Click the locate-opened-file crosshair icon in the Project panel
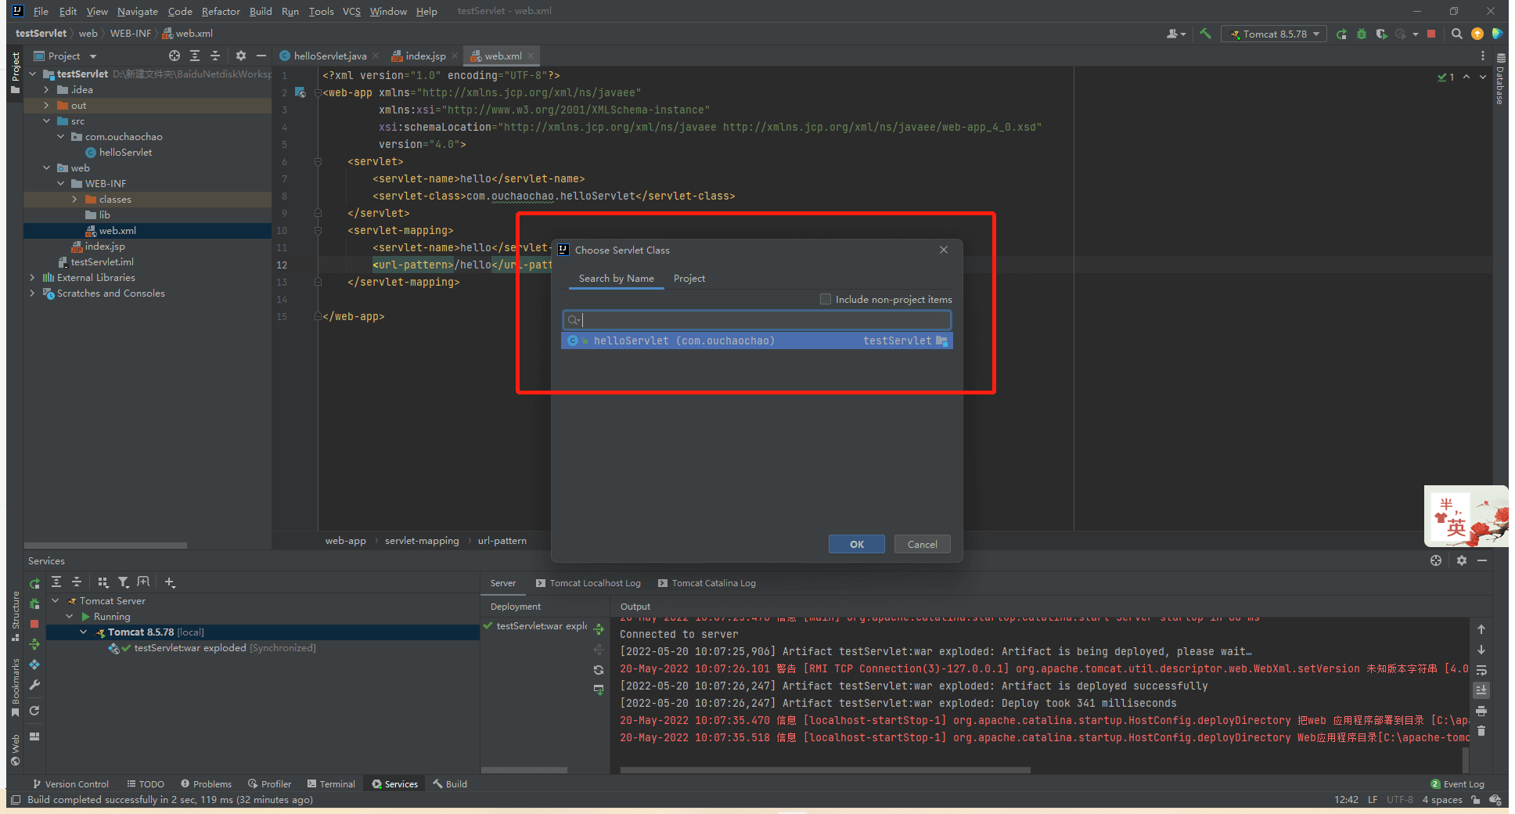 click(x=175, y=56)
